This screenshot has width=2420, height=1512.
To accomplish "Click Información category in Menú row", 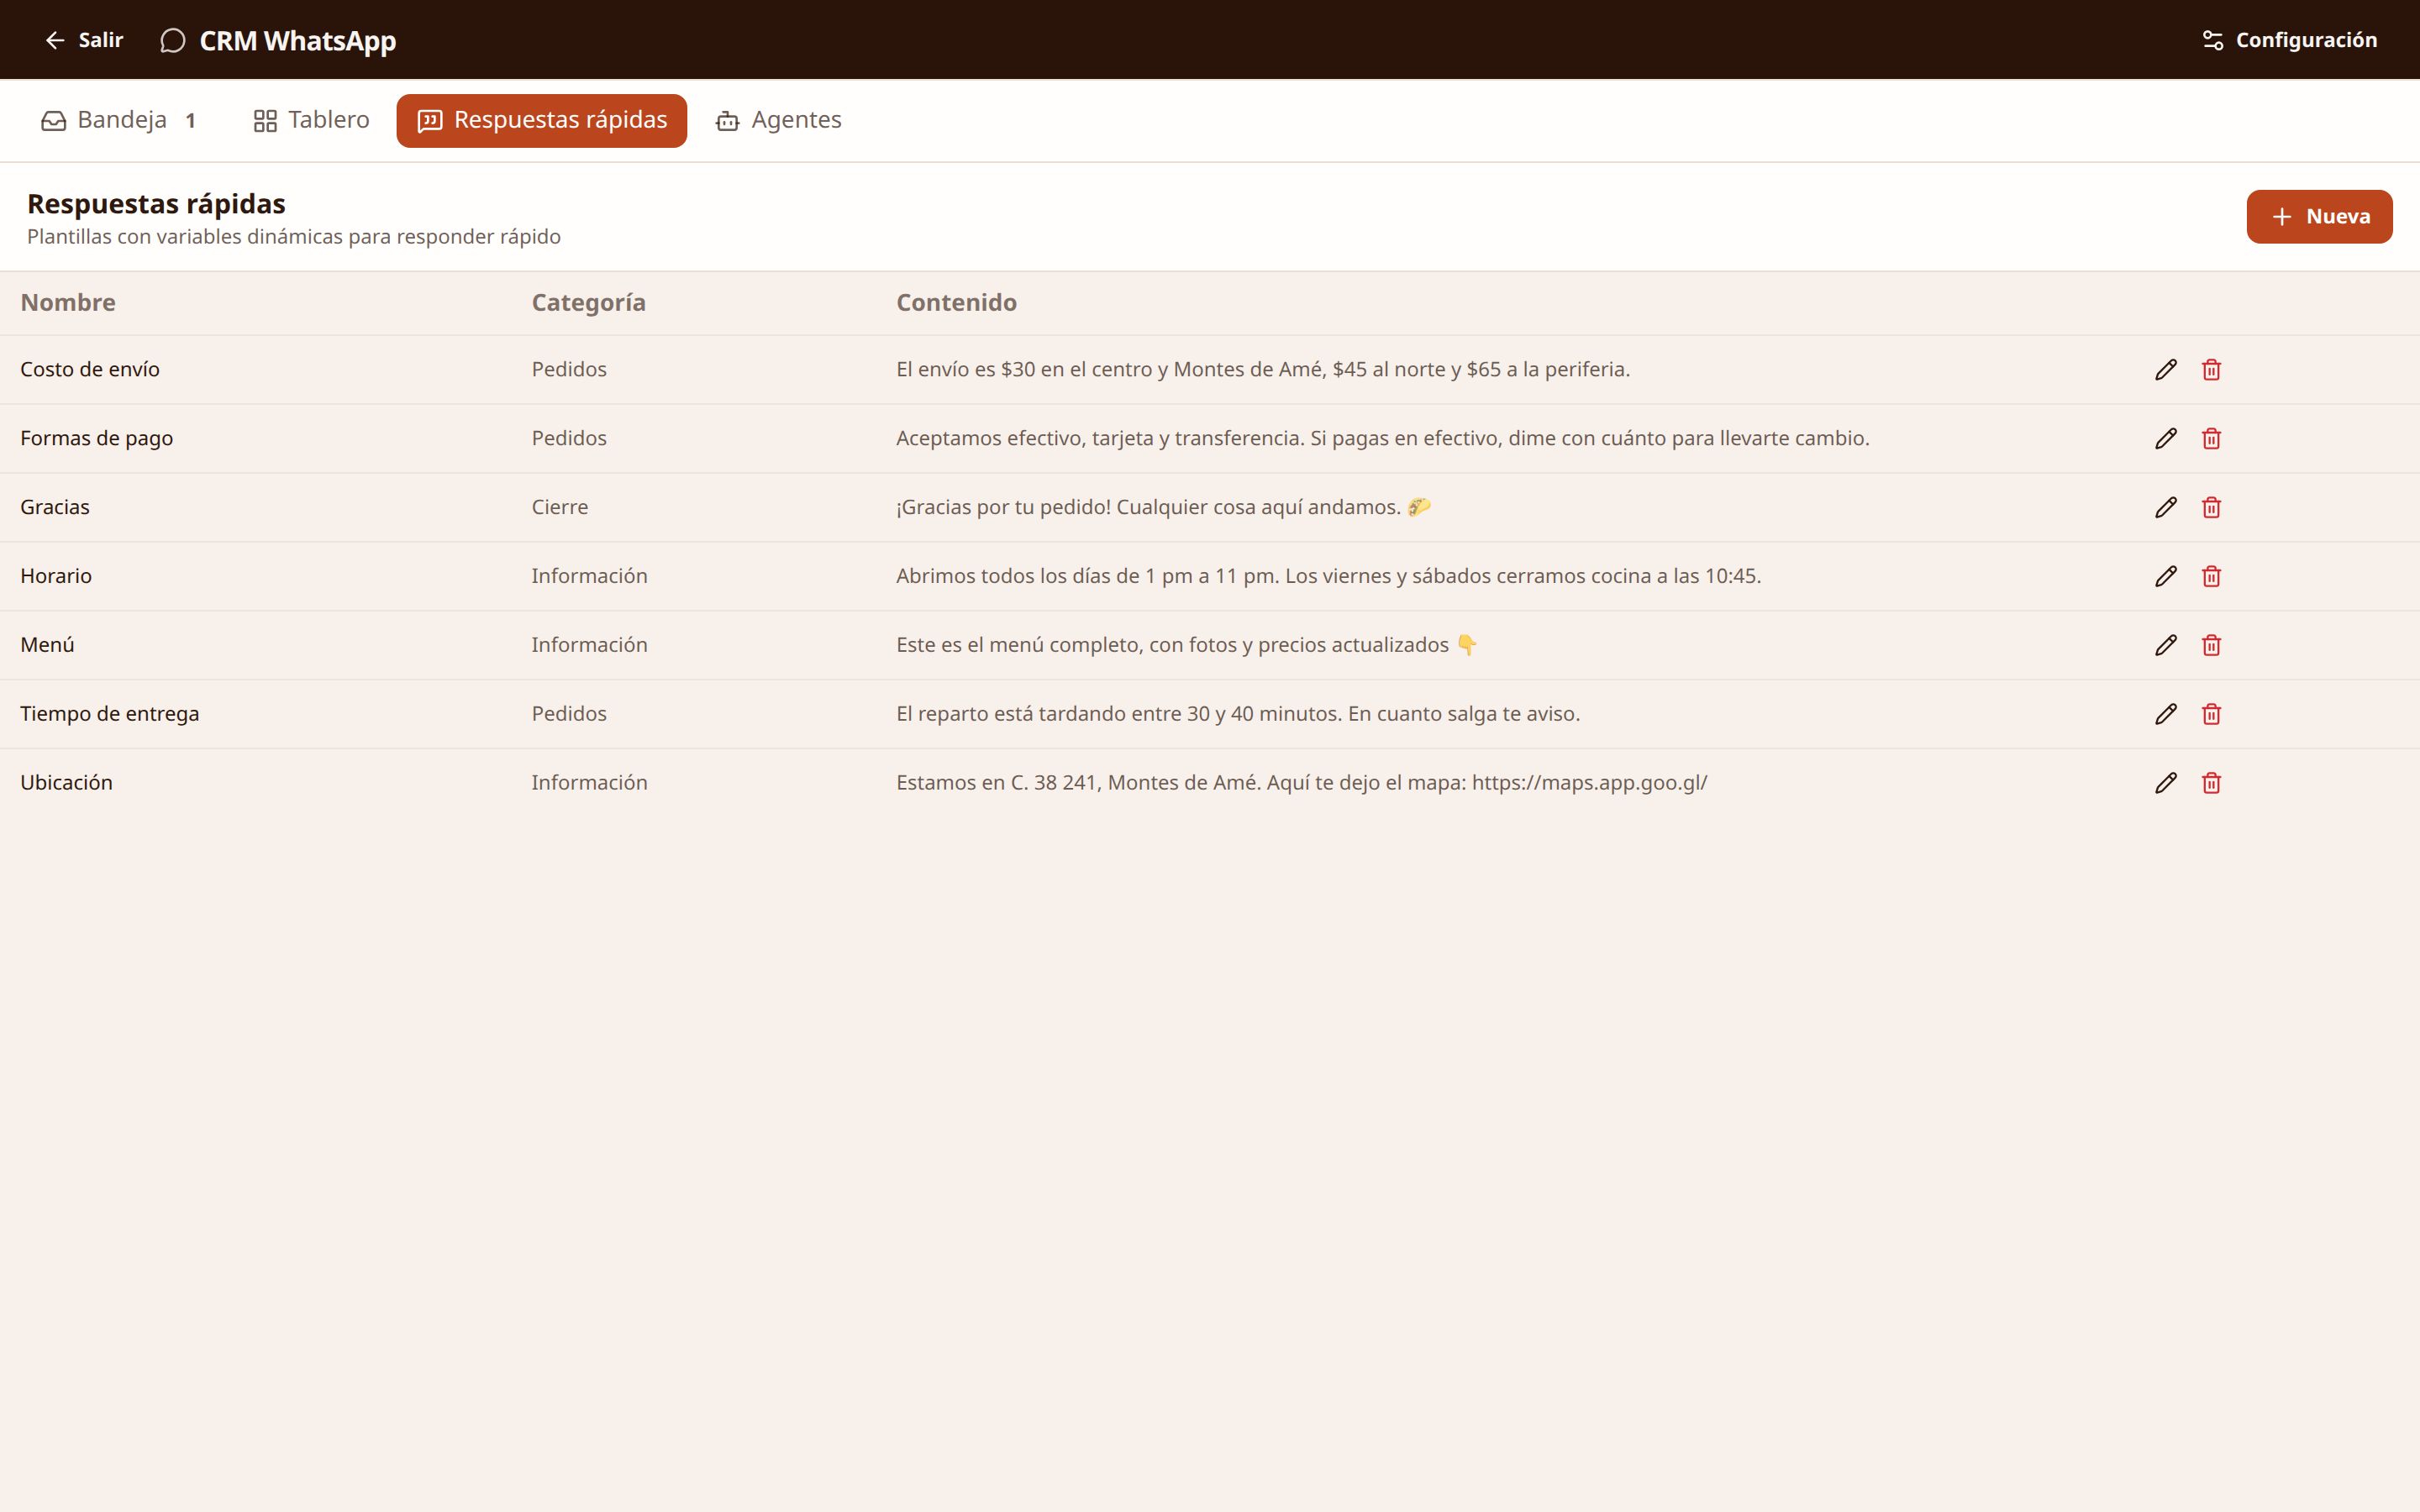I will coord(589,646).
